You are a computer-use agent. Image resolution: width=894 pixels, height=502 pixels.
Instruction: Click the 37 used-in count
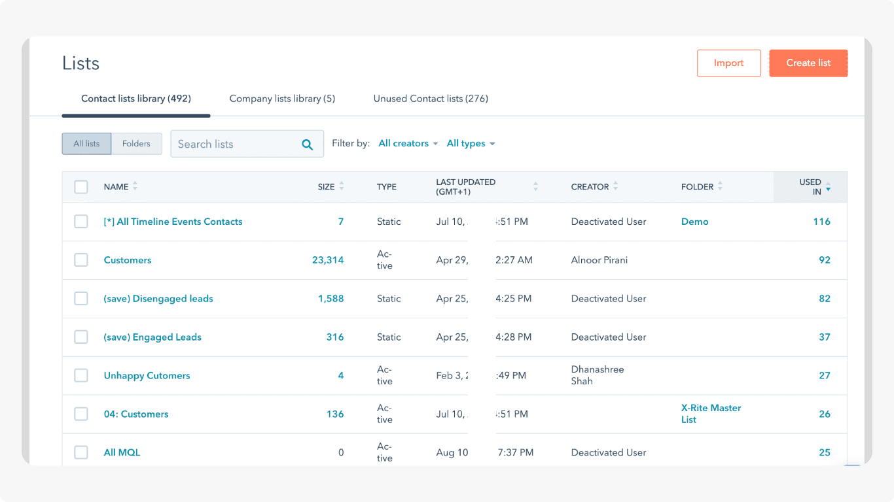click(x=825, y=337)
